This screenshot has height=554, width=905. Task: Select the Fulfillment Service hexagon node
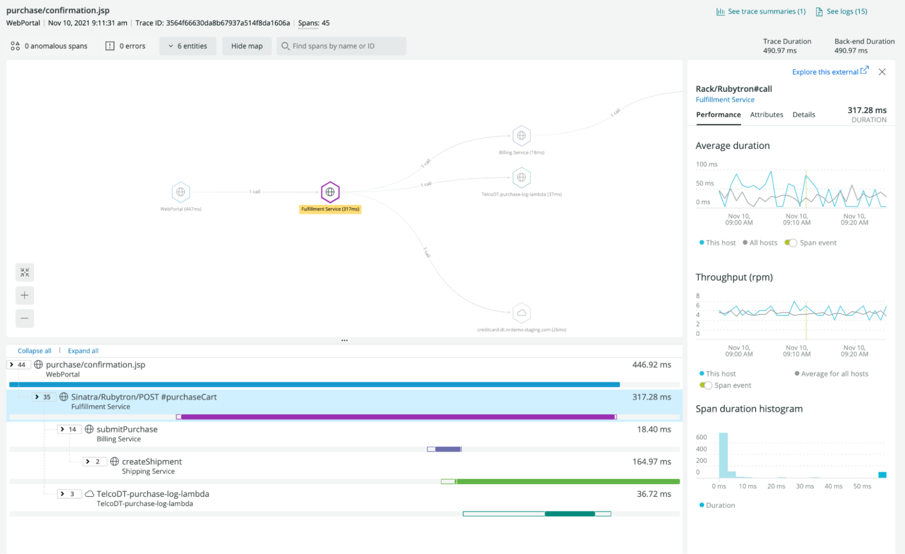coord(330,192)
